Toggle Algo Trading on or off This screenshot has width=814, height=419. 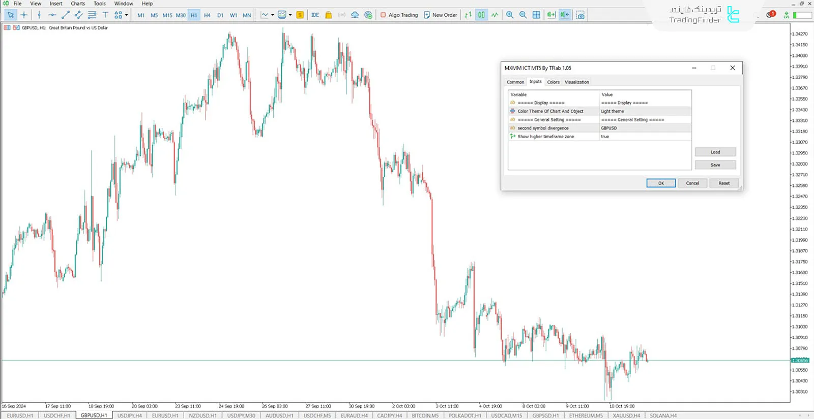pyautogui.click(x=399, y=15)
